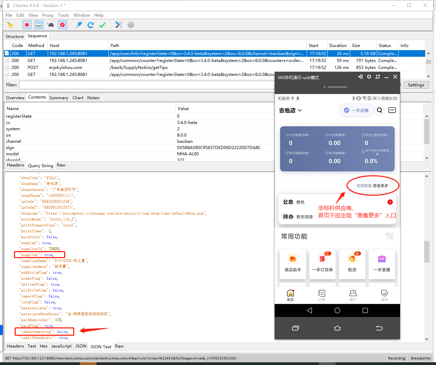
Task: Open Tools via the wrench and screwdriver icon
Action: pyautogui.click(x=119, y=25)
